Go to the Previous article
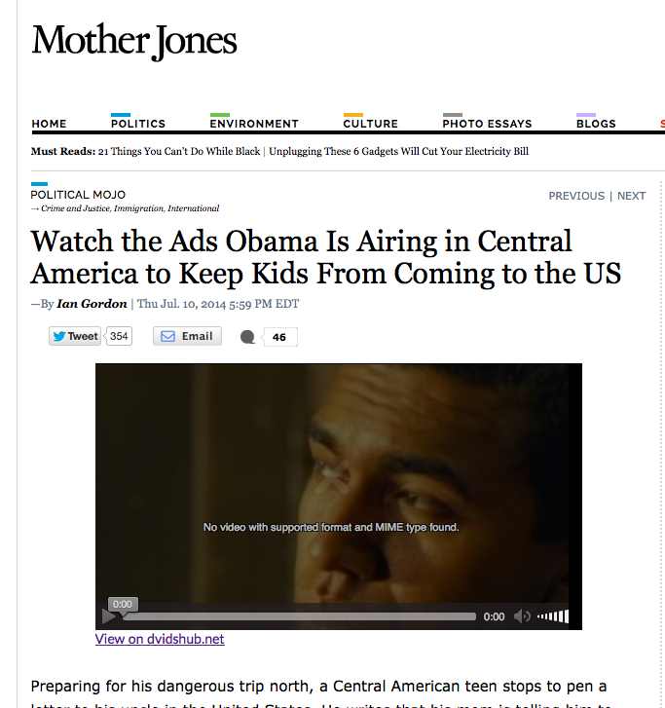The height and width of the screenshot is (708, 665). (x=576, y=196)
